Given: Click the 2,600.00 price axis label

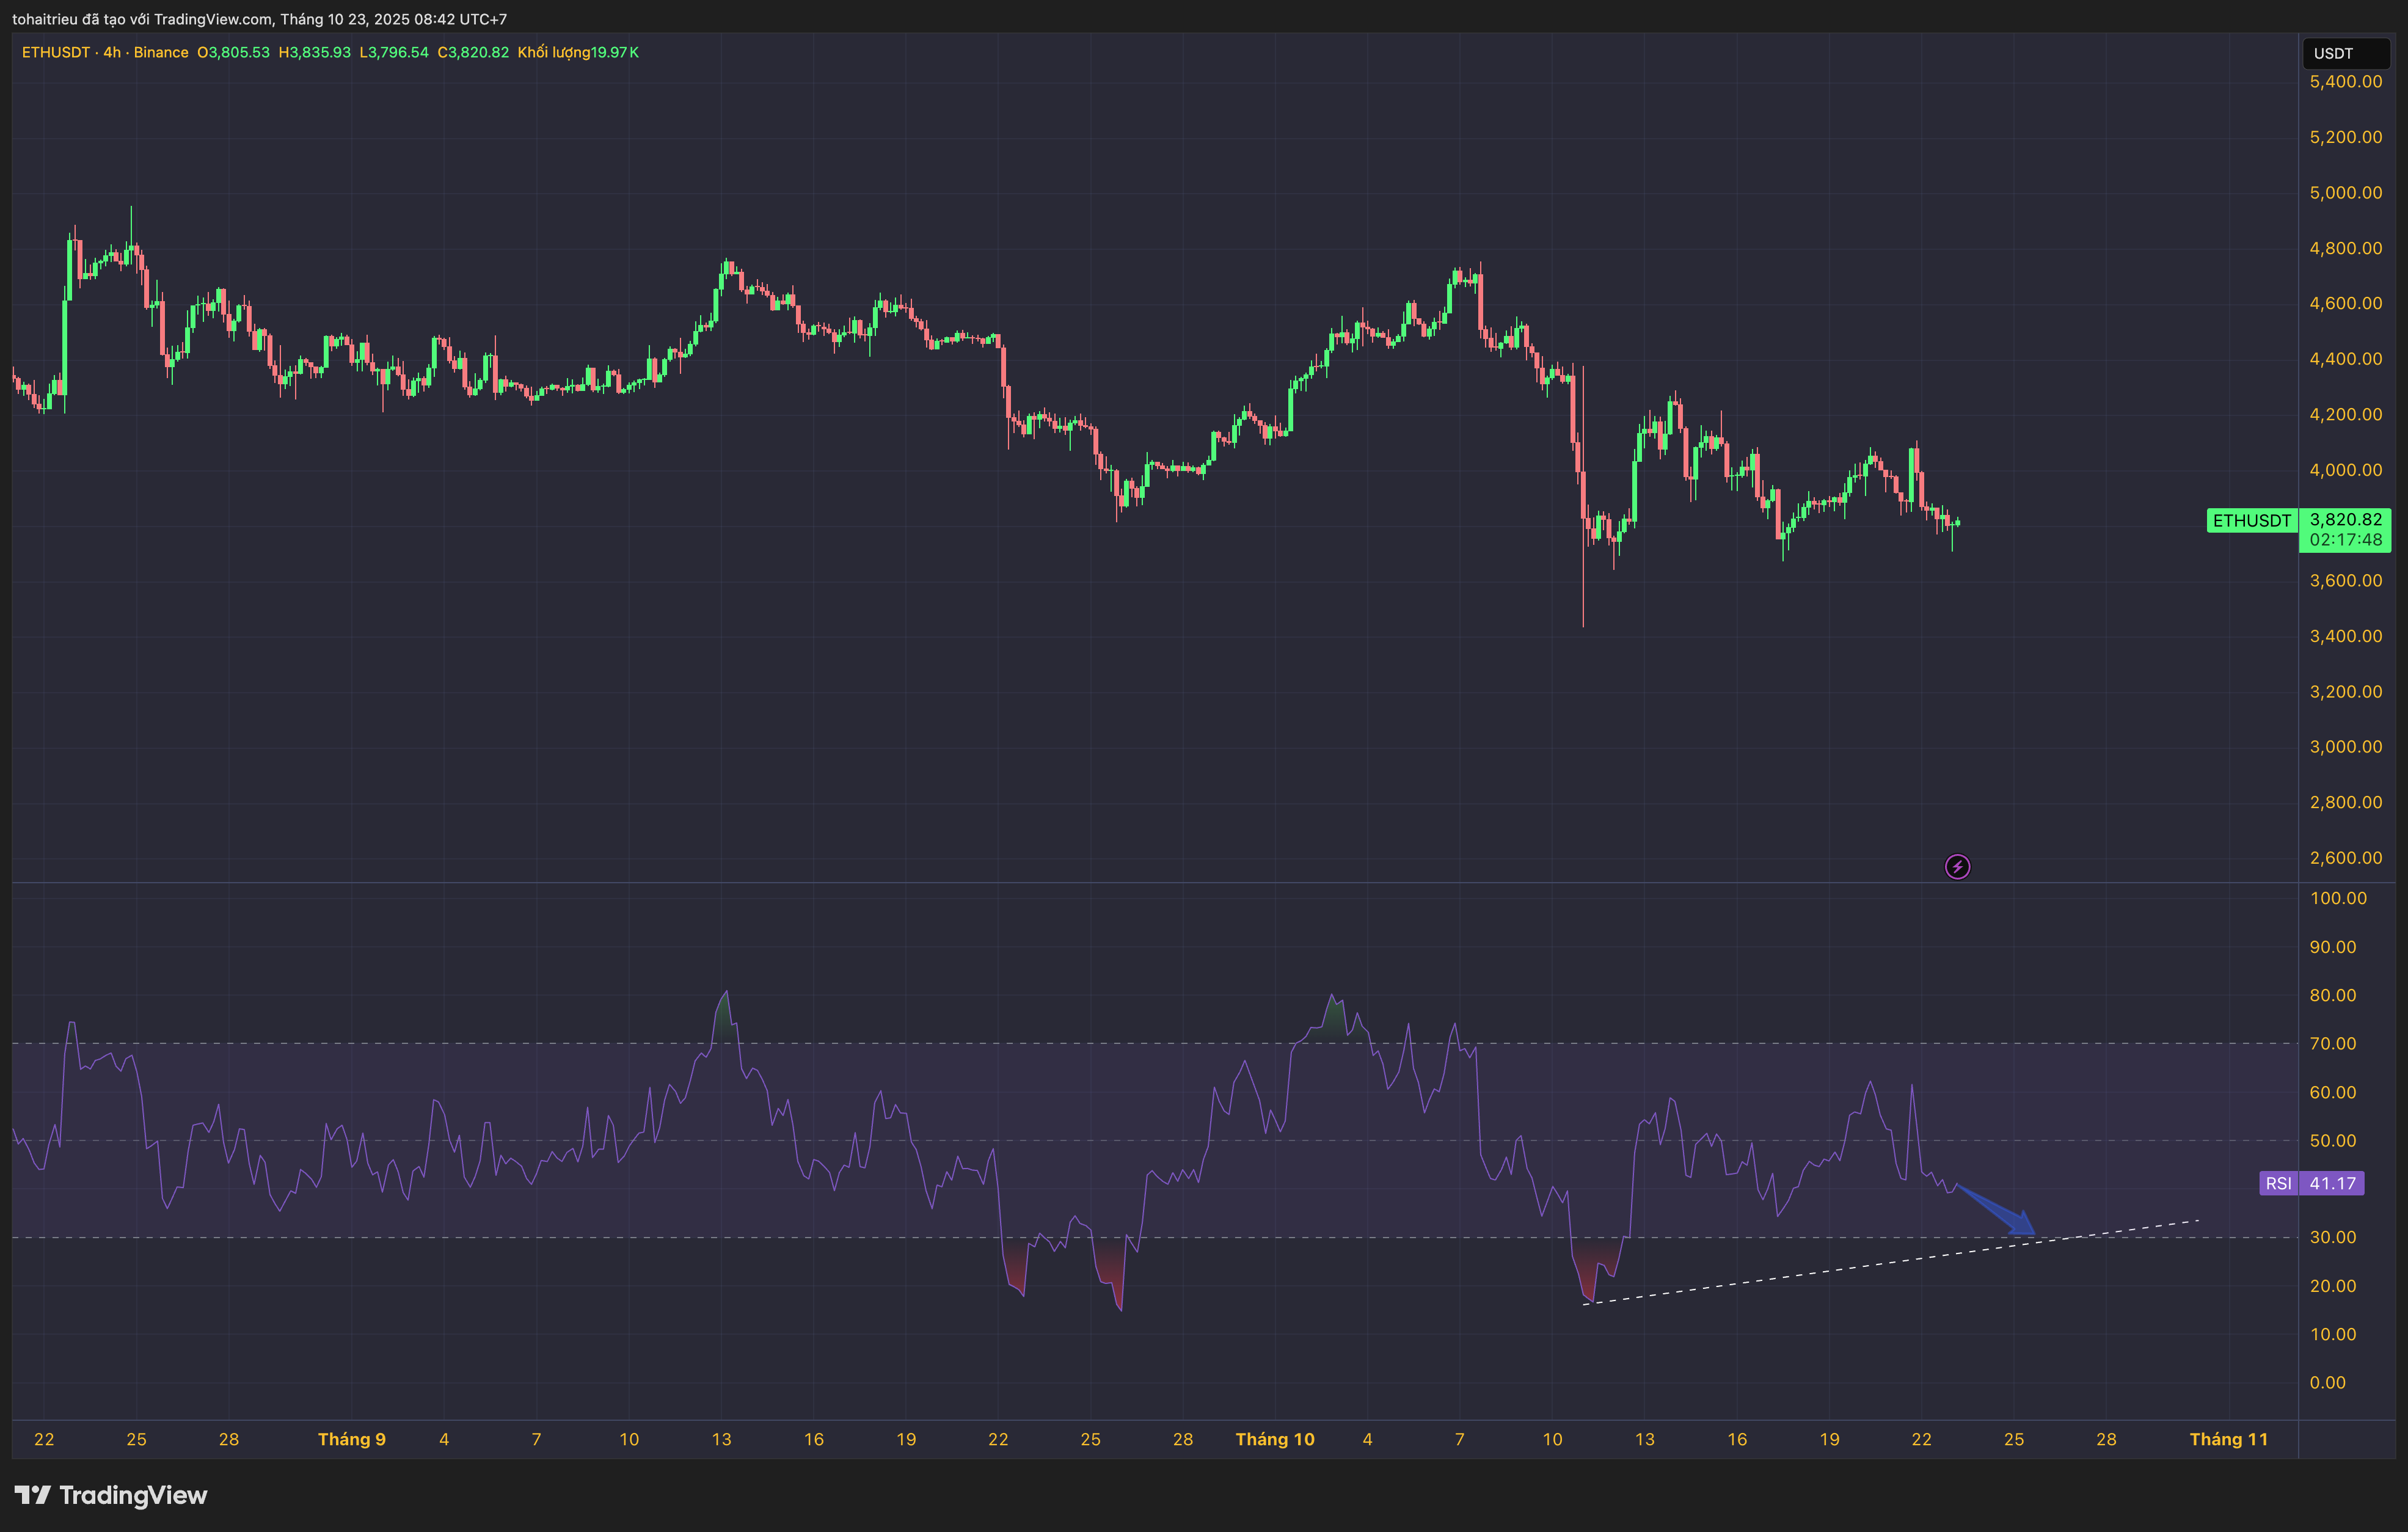Looking at the screenshot, I should click(2345, 858).
